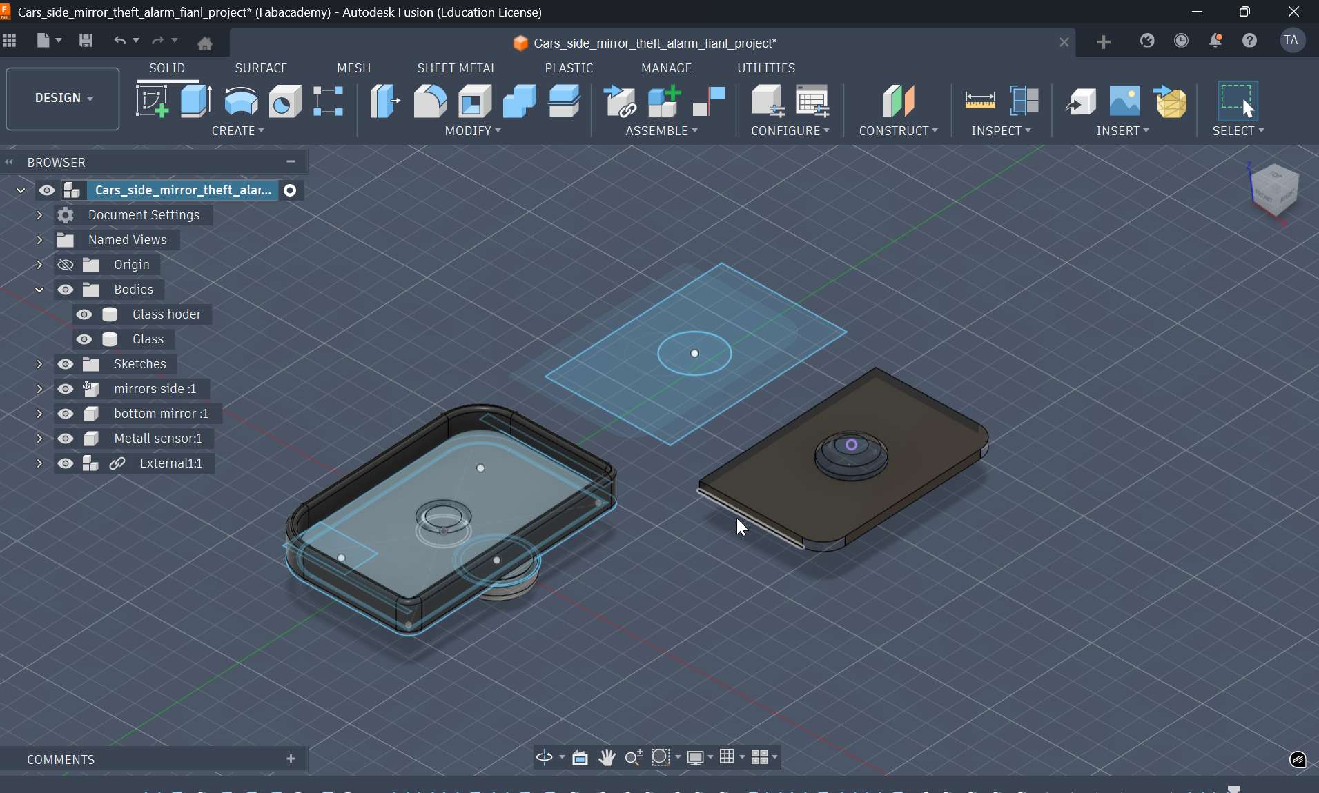The image size is (1319, 793).
Task: Switch to the SURFACE tab
Action: [x=261, y=68]
